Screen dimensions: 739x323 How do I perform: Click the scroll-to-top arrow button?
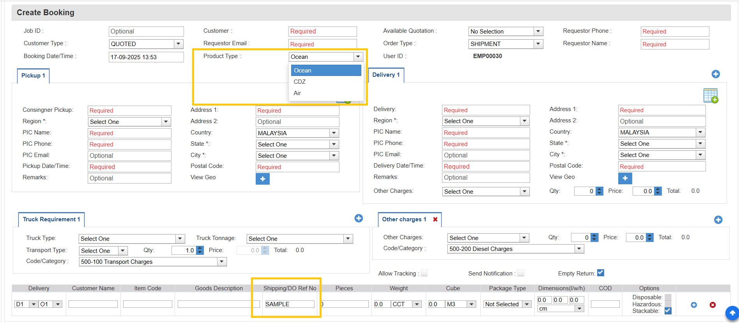tap(732, 313)
